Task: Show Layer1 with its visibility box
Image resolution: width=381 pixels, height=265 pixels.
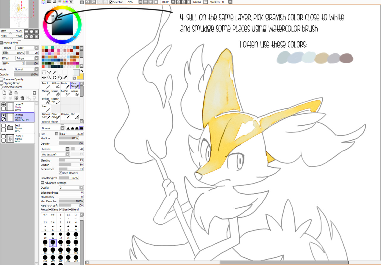Action: [x=4, y=136]
